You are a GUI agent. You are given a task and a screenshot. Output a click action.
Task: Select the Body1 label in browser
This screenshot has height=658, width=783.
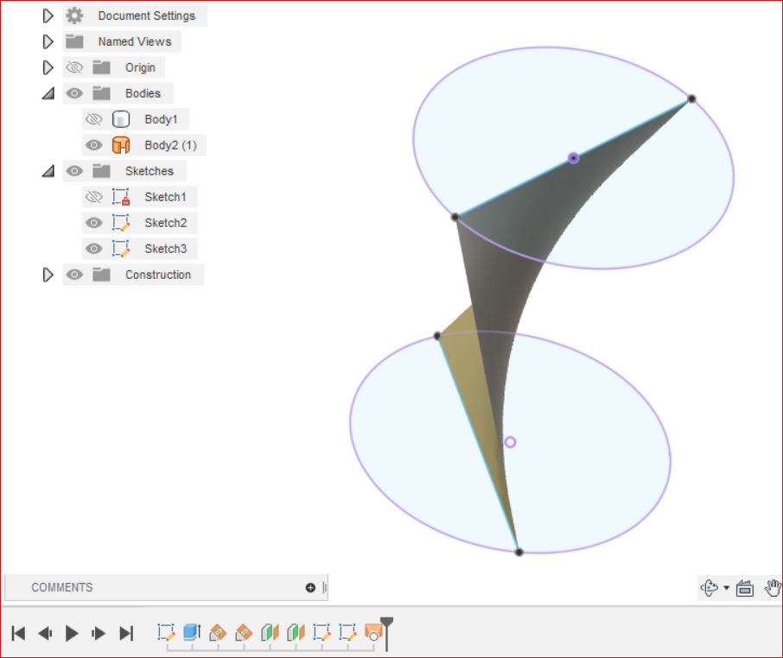[x=161, y=119]
